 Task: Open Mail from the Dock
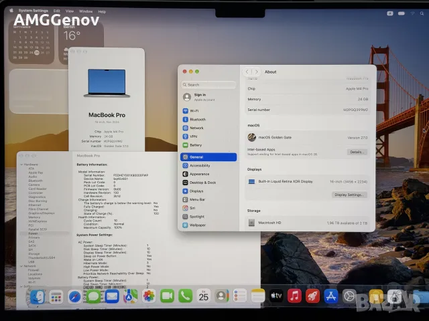[x=112, y=297]
